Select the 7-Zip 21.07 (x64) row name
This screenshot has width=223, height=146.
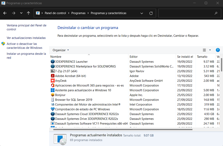coord(66,71)
